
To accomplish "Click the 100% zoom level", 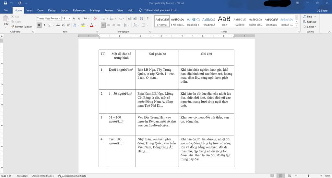I will click(x=327, y=176).
